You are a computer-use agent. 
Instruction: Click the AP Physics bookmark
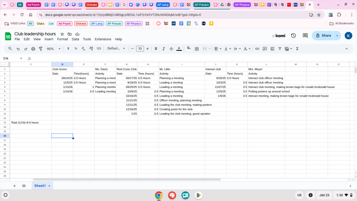(x=134, y=24)
